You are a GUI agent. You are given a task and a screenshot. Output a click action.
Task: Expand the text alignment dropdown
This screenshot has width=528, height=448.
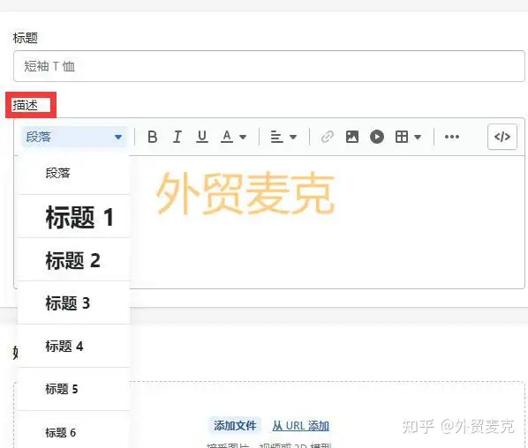(x=283, y=137)
